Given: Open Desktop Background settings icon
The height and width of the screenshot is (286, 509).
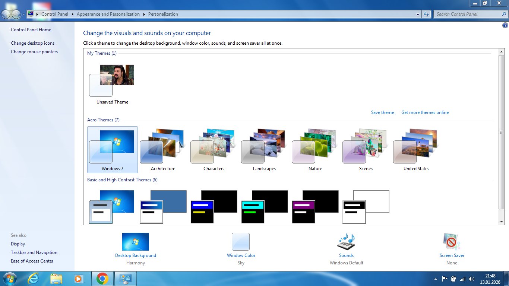Looking at the screenshot, I should click(x=136, y=242).
